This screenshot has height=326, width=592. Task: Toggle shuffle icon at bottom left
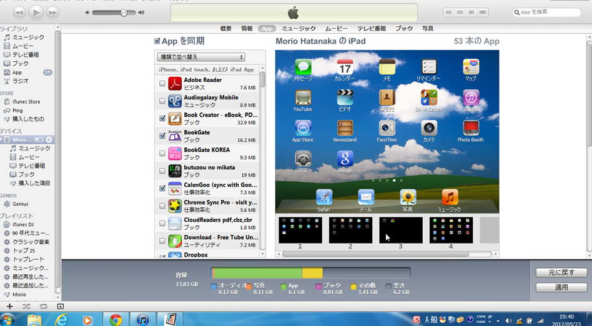pos(26,307)
